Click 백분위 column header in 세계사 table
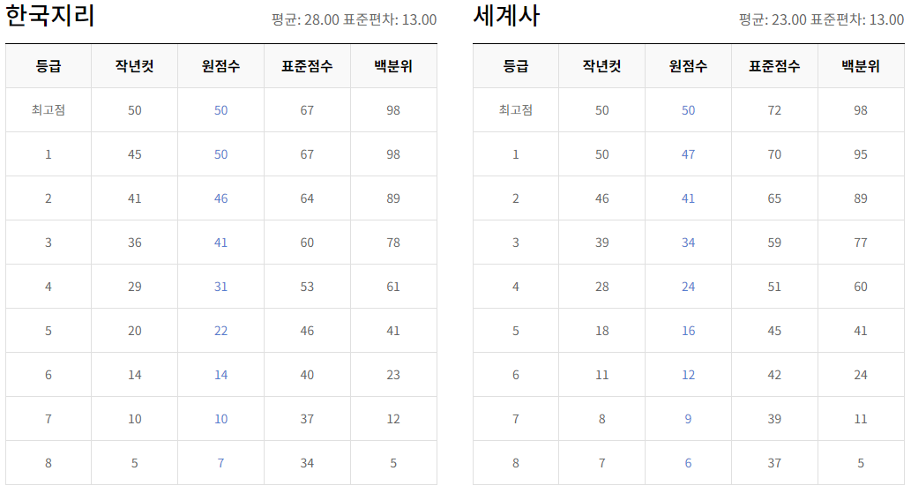911x493 pixels. coord(861,66)
